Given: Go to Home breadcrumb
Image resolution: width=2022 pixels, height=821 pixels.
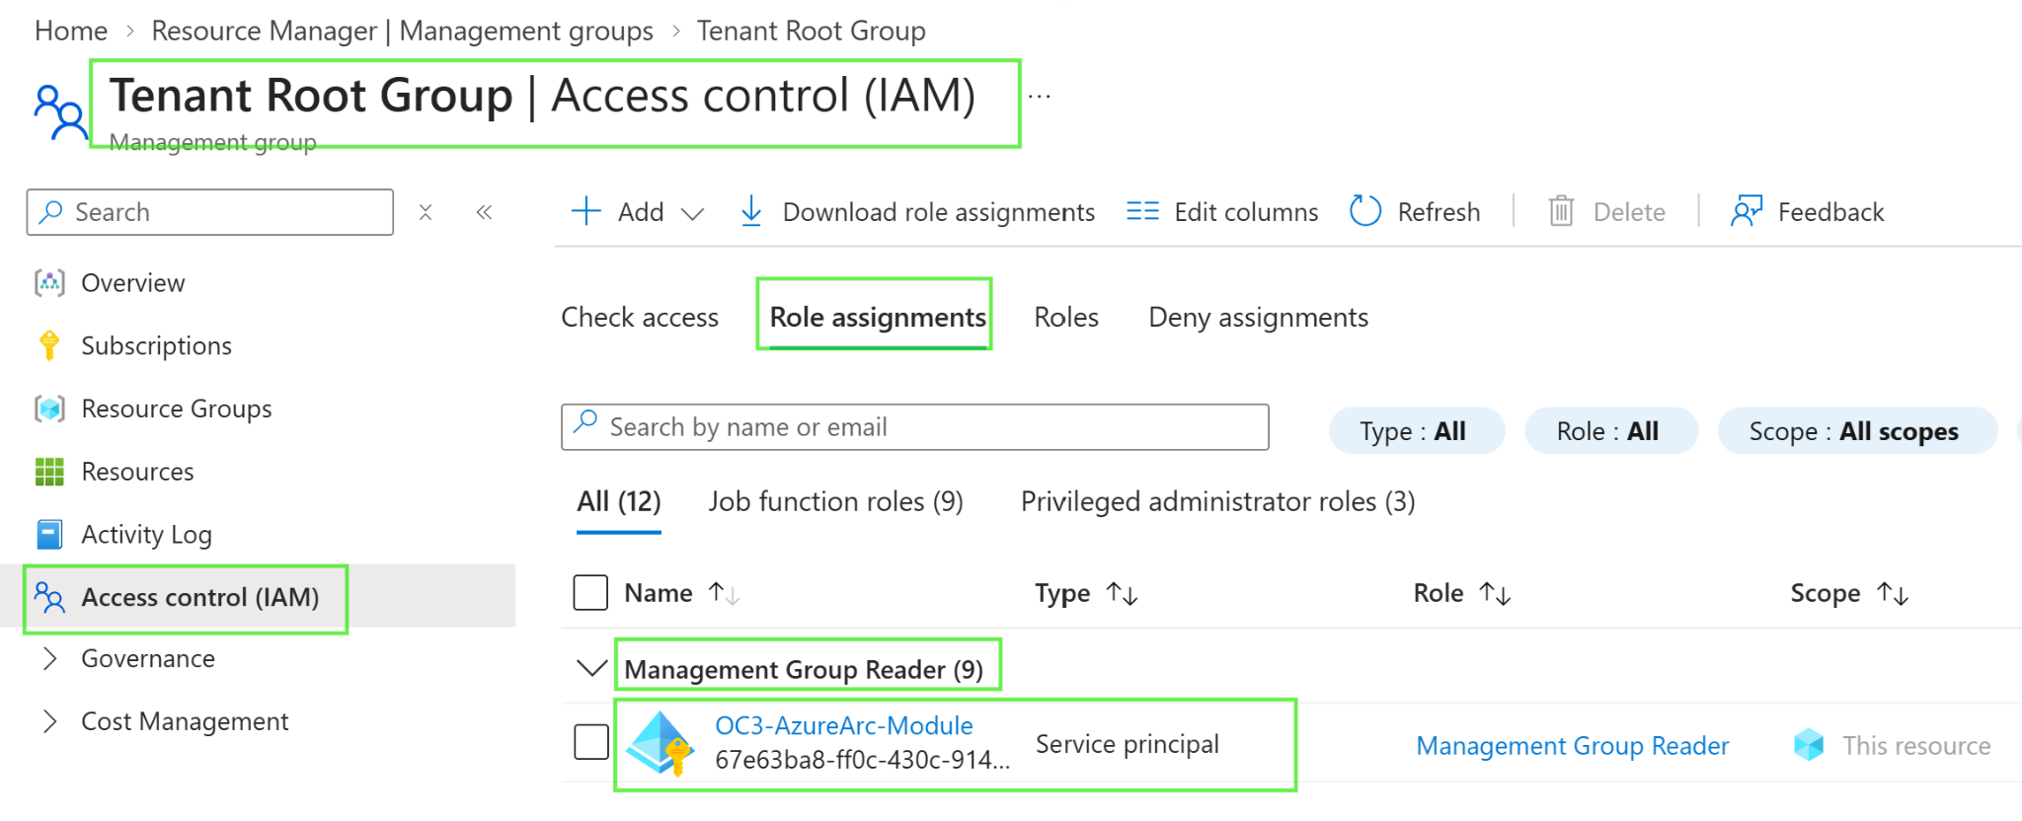Looking at the screenshot, I should point(71,31).
